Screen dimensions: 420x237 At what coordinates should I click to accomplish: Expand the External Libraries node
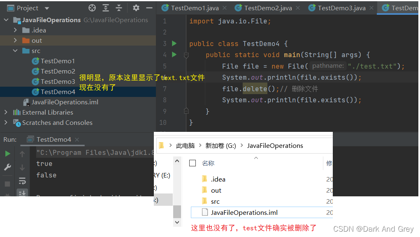click(7, 112)
